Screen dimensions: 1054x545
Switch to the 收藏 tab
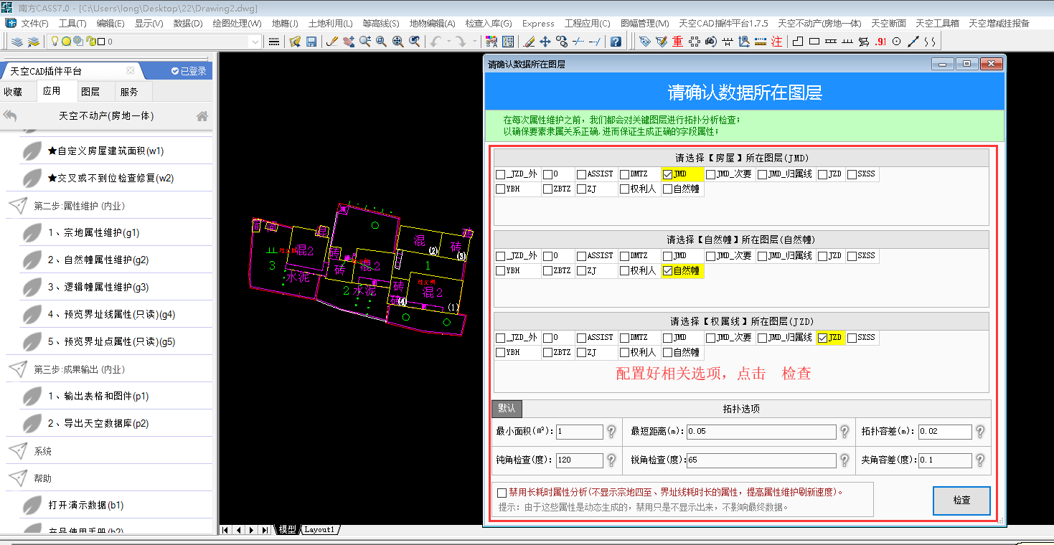[x=13, y=92]
